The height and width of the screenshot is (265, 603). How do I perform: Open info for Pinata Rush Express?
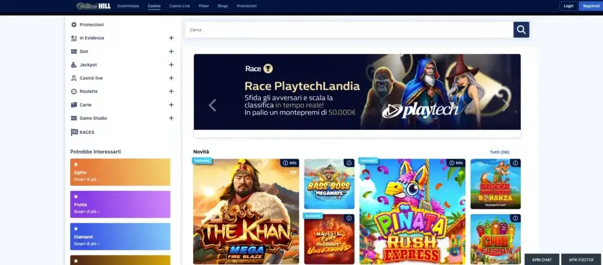click(456, 163)
